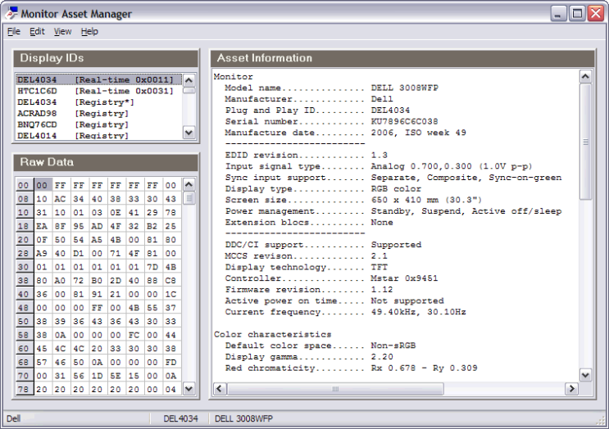Viewport: 609px width, 429px height.
Task: Select raw data row header 78
Action: (x=24, y=389)
